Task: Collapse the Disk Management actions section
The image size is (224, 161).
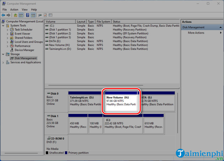Action: pyautogui.click(x=220, y=27)
